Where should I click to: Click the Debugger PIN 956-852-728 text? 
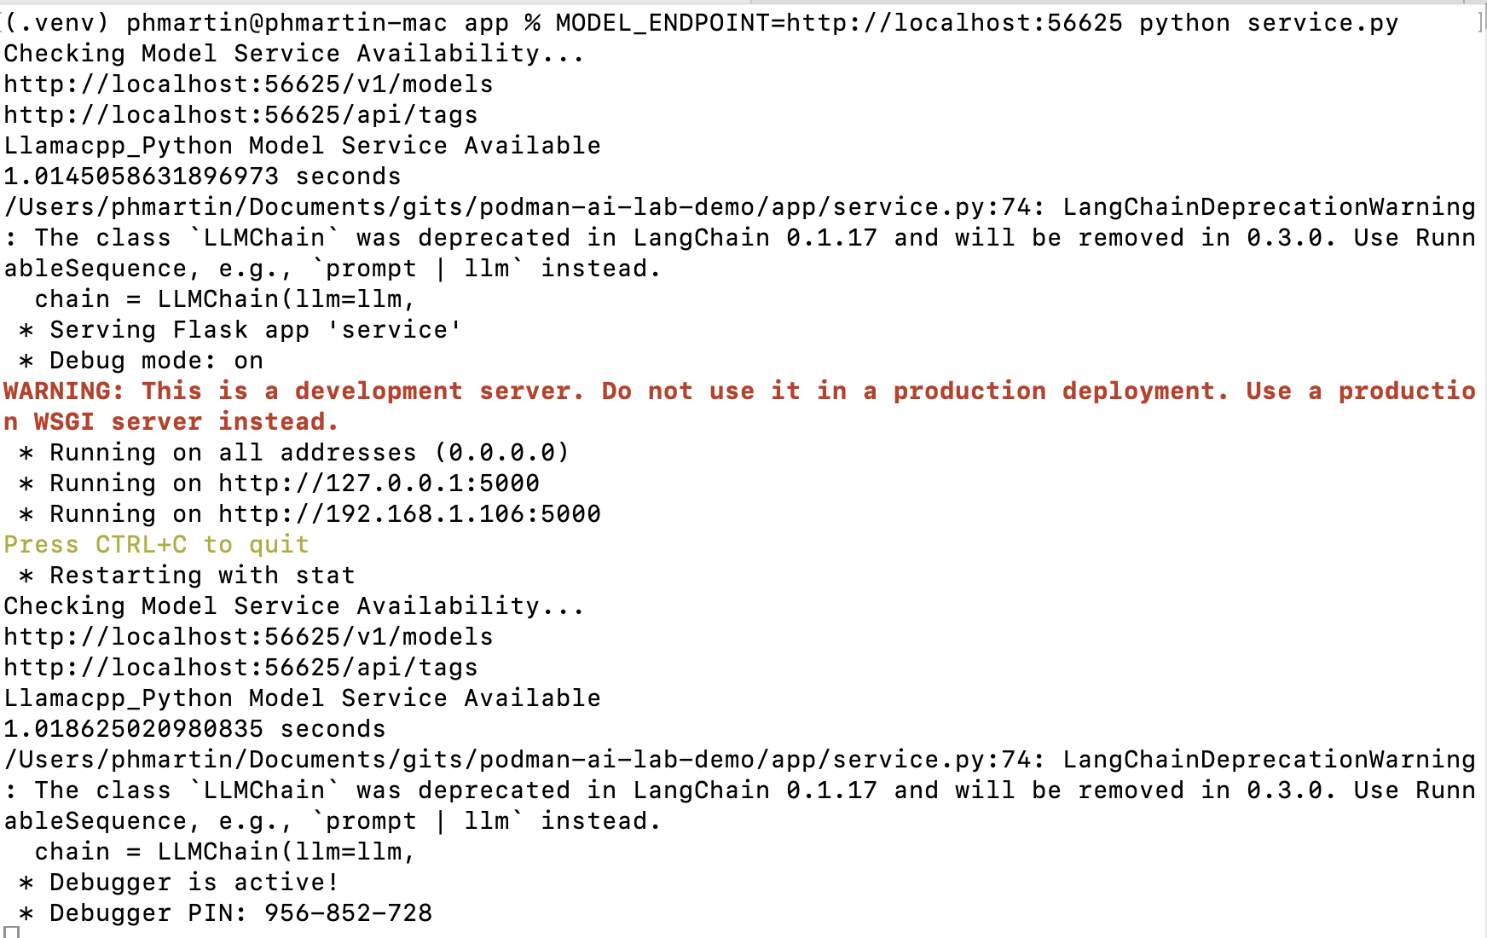(348, 913)
